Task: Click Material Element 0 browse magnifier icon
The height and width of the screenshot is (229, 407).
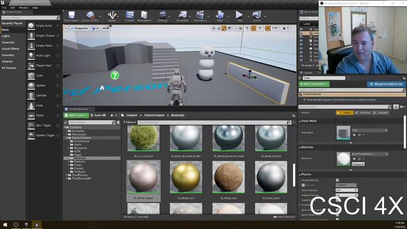Action: point(359,159)
